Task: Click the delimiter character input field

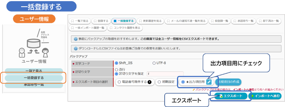Action: (x=165, y=74)
